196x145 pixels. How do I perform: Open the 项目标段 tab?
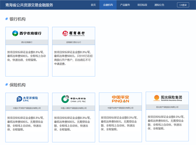[x=142, y=5]
